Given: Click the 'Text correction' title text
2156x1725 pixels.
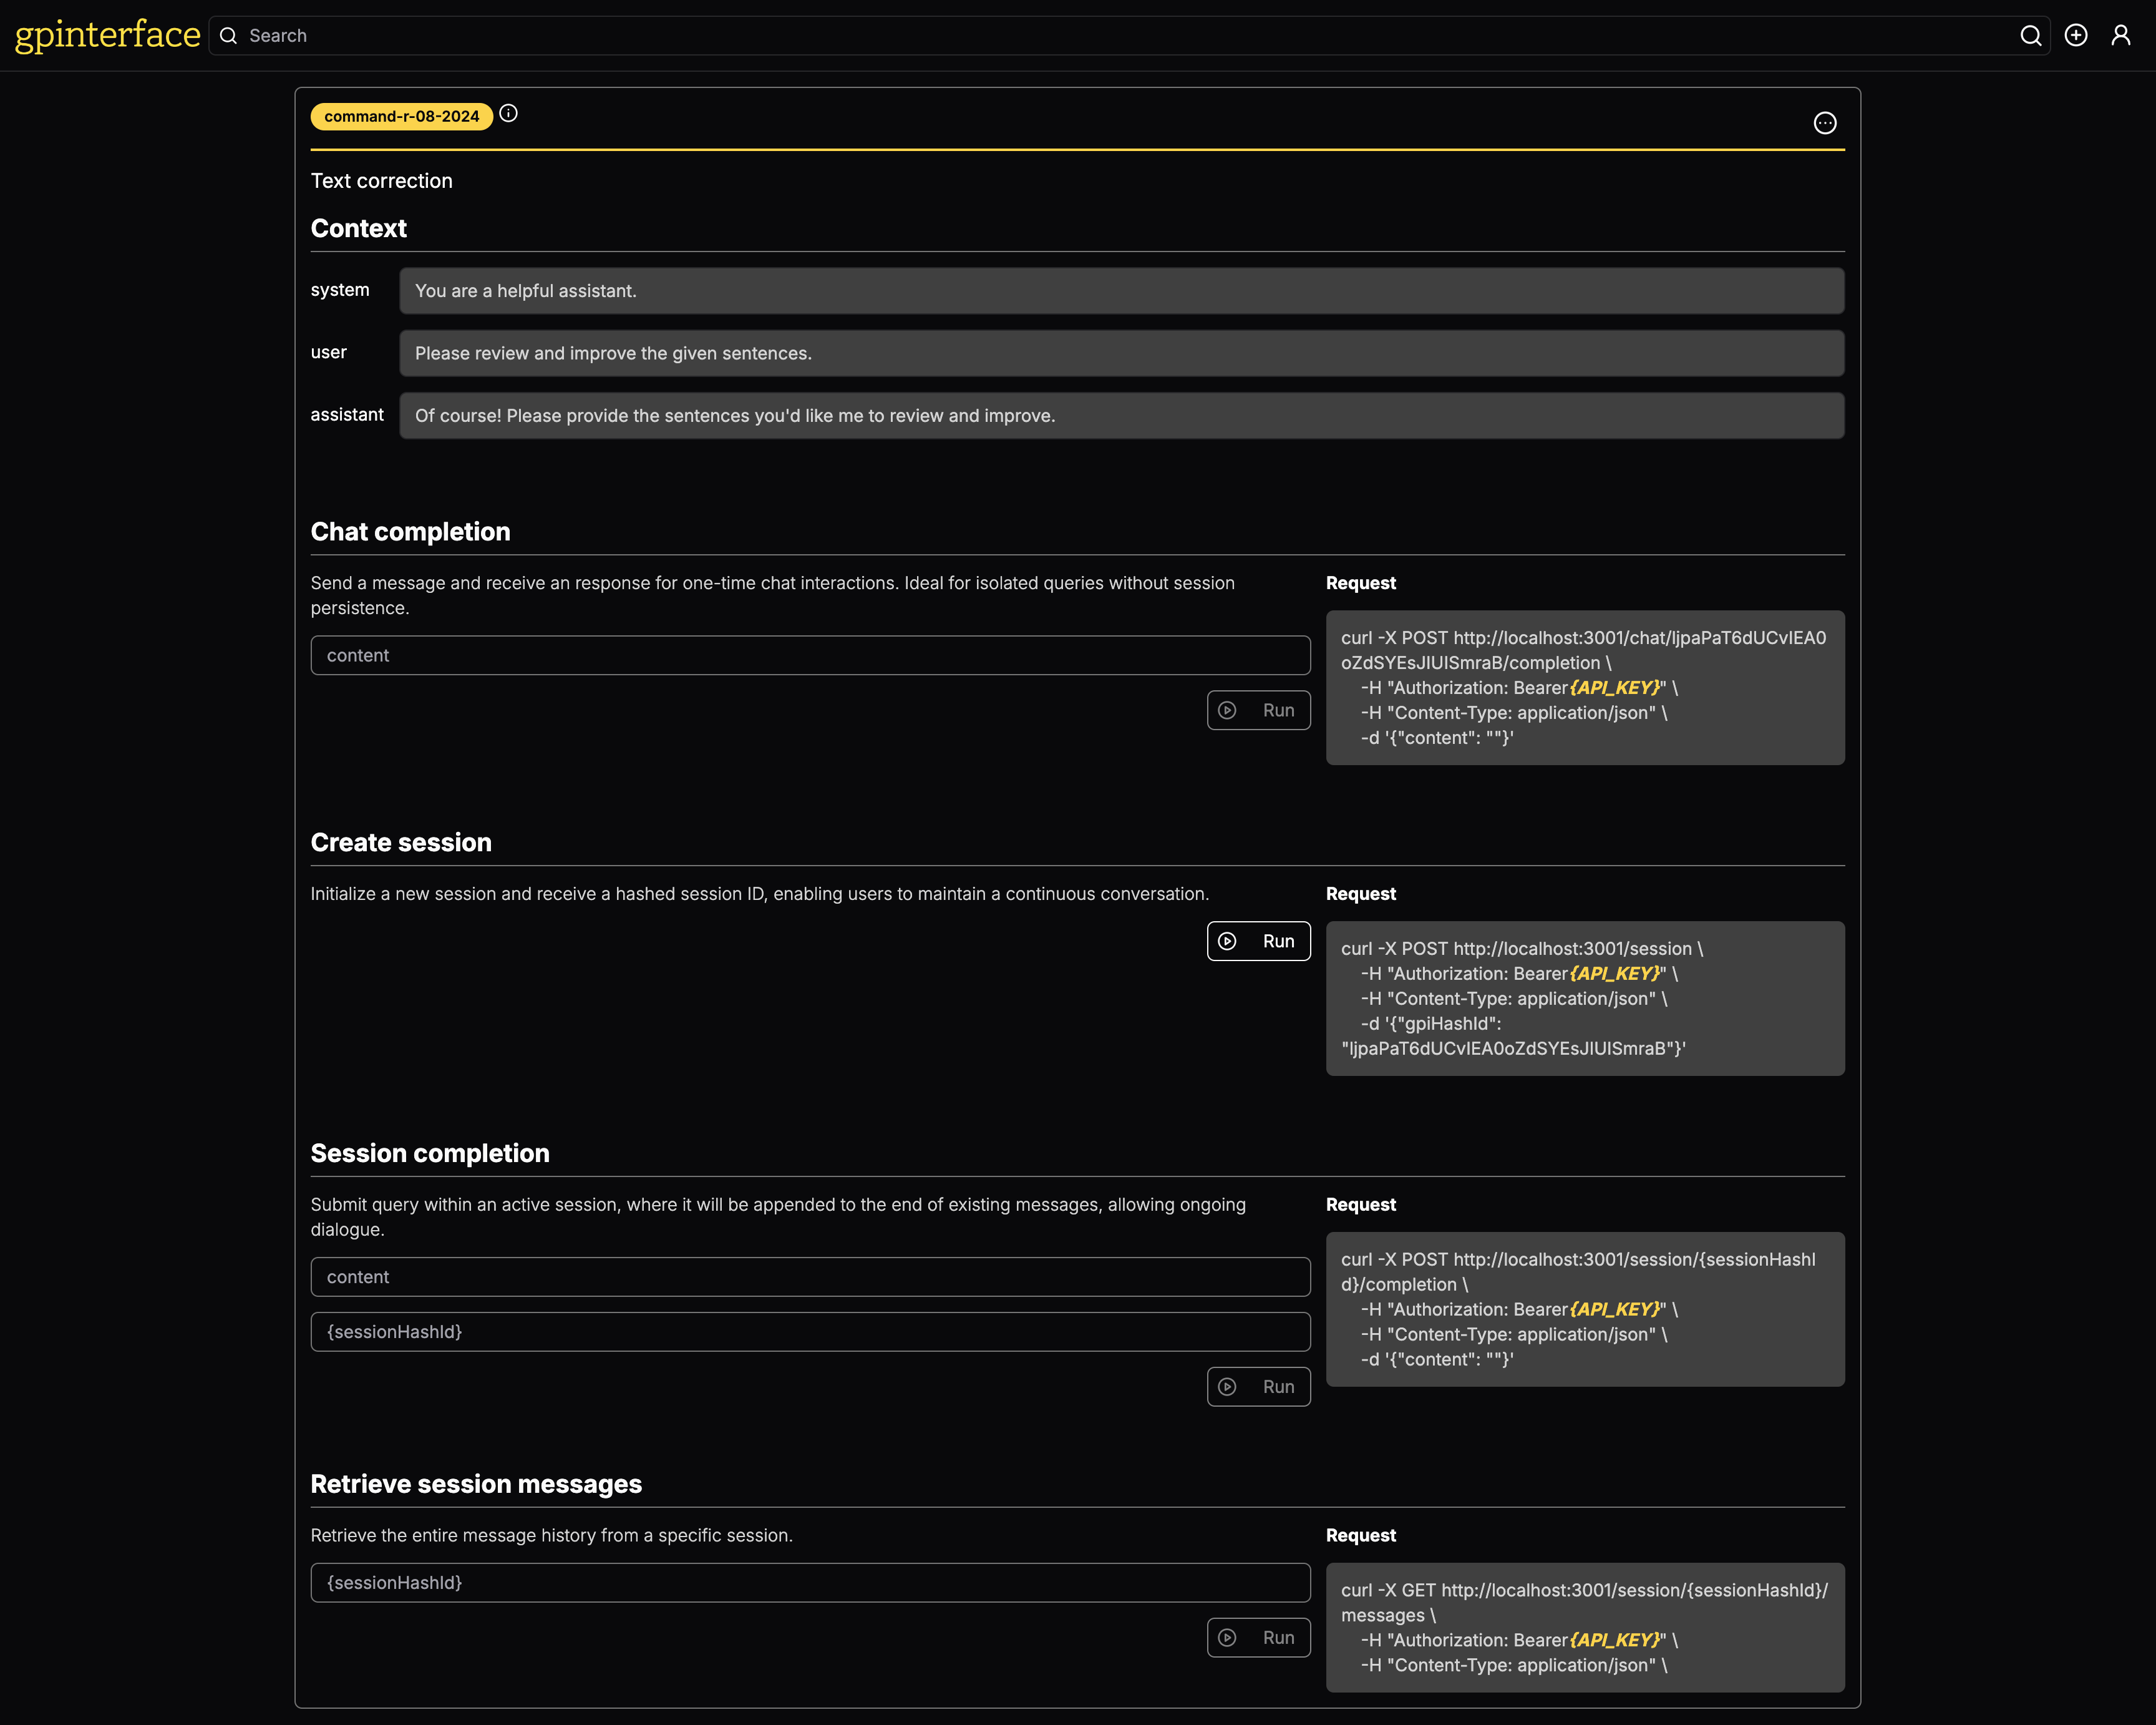Looking at the screenshot, I should (x=381, y=181).
